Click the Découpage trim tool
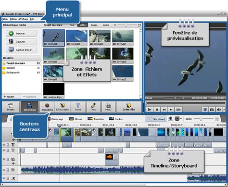Screen dimensions: 228x187 click(x=55, y=119)
